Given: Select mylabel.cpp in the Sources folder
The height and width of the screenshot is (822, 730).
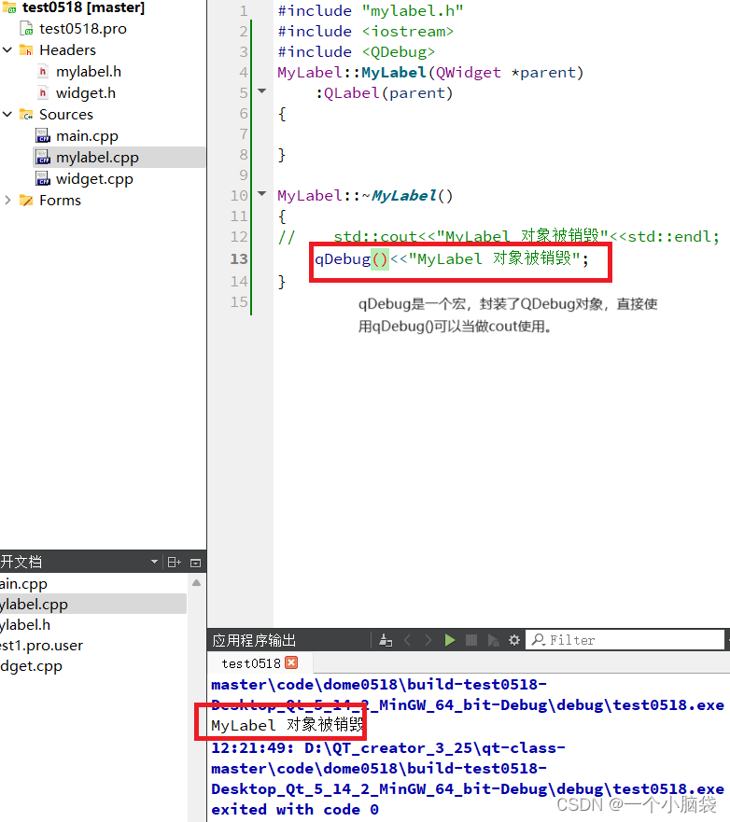Looking at the screenshot, I should (x=97, y=158).
